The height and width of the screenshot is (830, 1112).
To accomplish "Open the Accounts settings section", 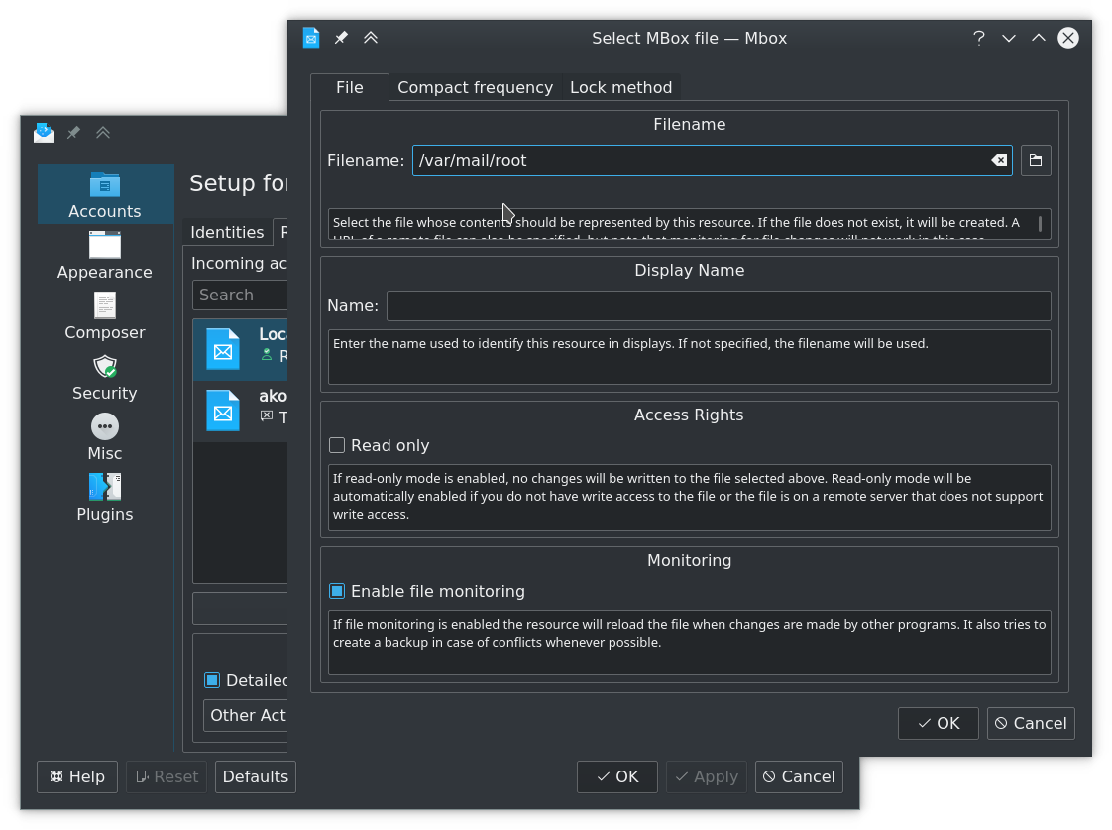I will (105, 194).
